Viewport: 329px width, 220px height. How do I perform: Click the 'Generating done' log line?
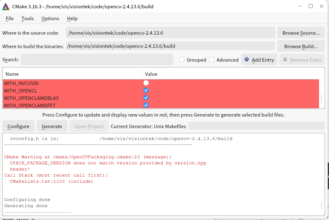(26, 206)
